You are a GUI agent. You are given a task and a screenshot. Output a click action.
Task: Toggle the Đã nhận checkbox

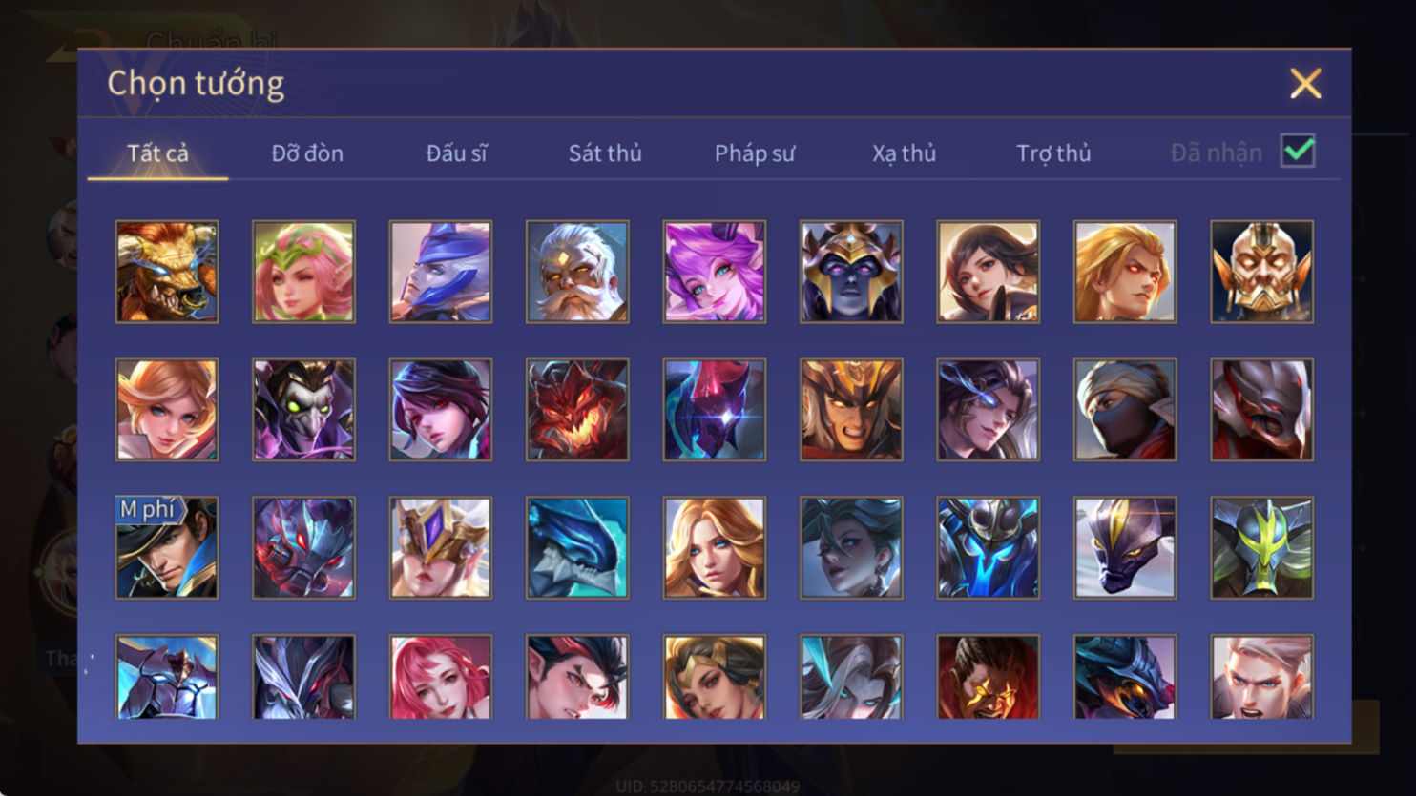click(x=1298, y=151)
